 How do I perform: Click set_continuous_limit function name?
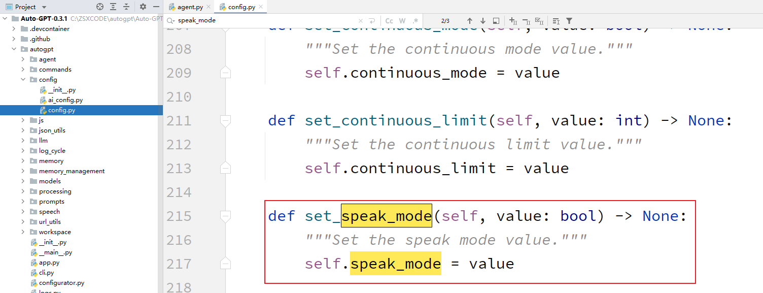pyautogui.click(x=396, y=121)
